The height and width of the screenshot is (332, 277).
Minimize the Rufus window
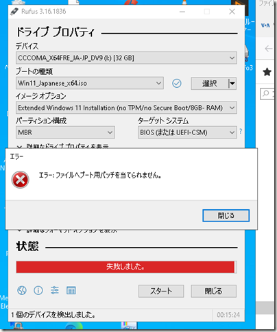pyautogui.click(x=182, y=12)
